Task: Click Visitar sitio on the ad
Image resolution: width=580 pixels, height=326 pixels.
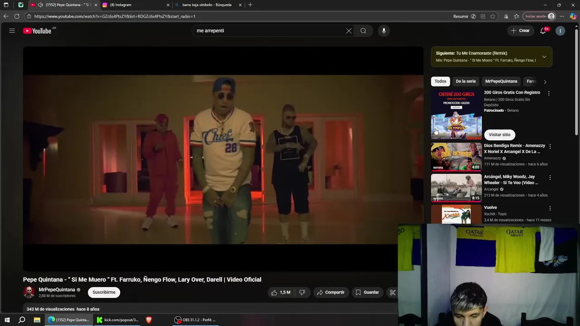Action: [x=499, y=134]
